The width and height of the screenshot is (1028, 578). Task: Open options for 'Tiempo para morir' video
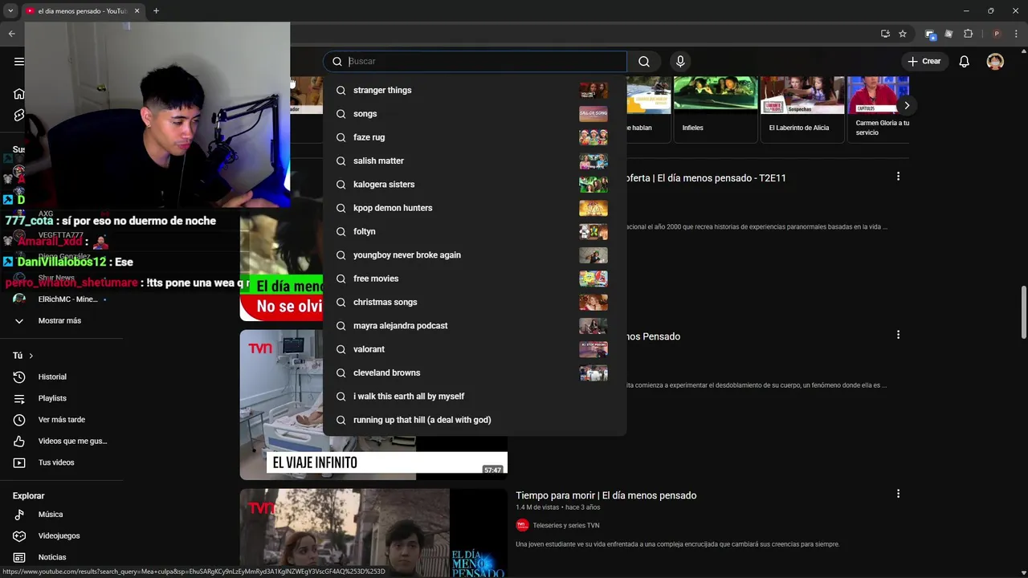(898, 495)
